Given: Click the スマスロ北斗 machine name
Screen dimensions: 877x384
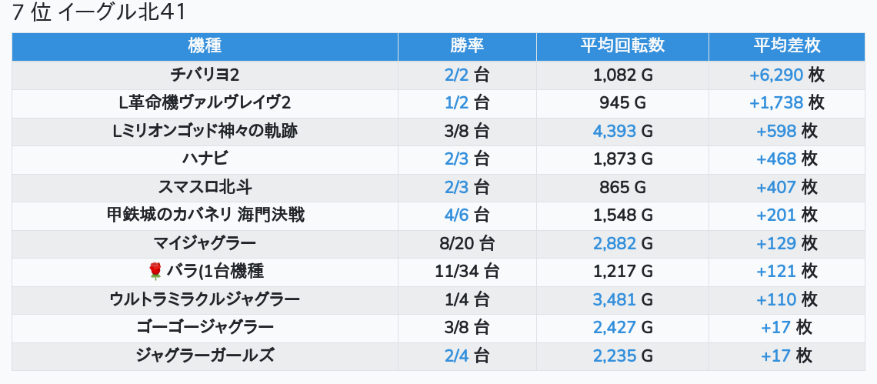Looking at the screenshot, I should point(205,187).
